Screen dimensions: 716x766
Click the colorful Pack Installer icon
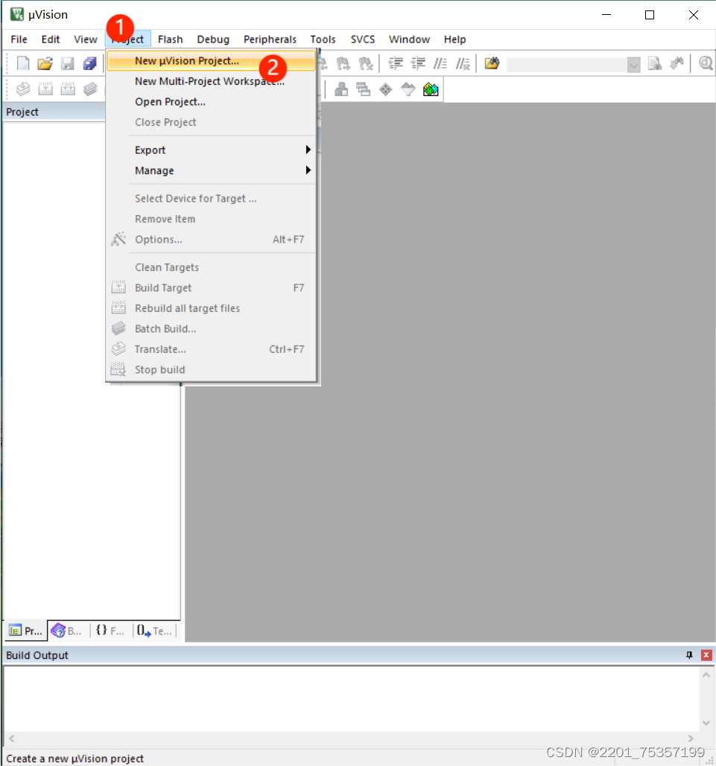[431, 89]
